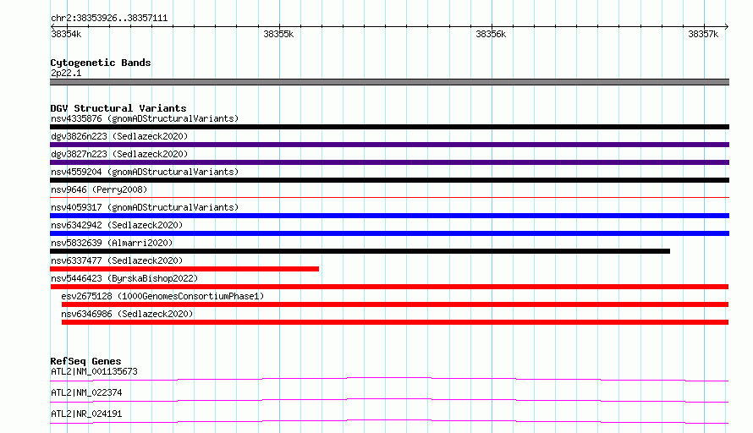The image size is (753, 433).
Task: Open variant dgv3826n223 (Sedlazeck2020) label
Action: 119,136
